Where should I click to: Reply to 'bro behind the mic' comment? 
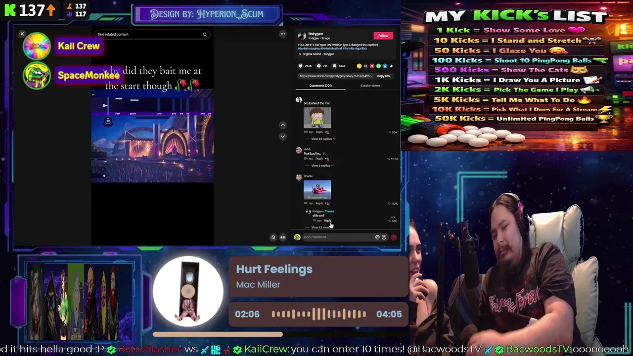point(319,132)
